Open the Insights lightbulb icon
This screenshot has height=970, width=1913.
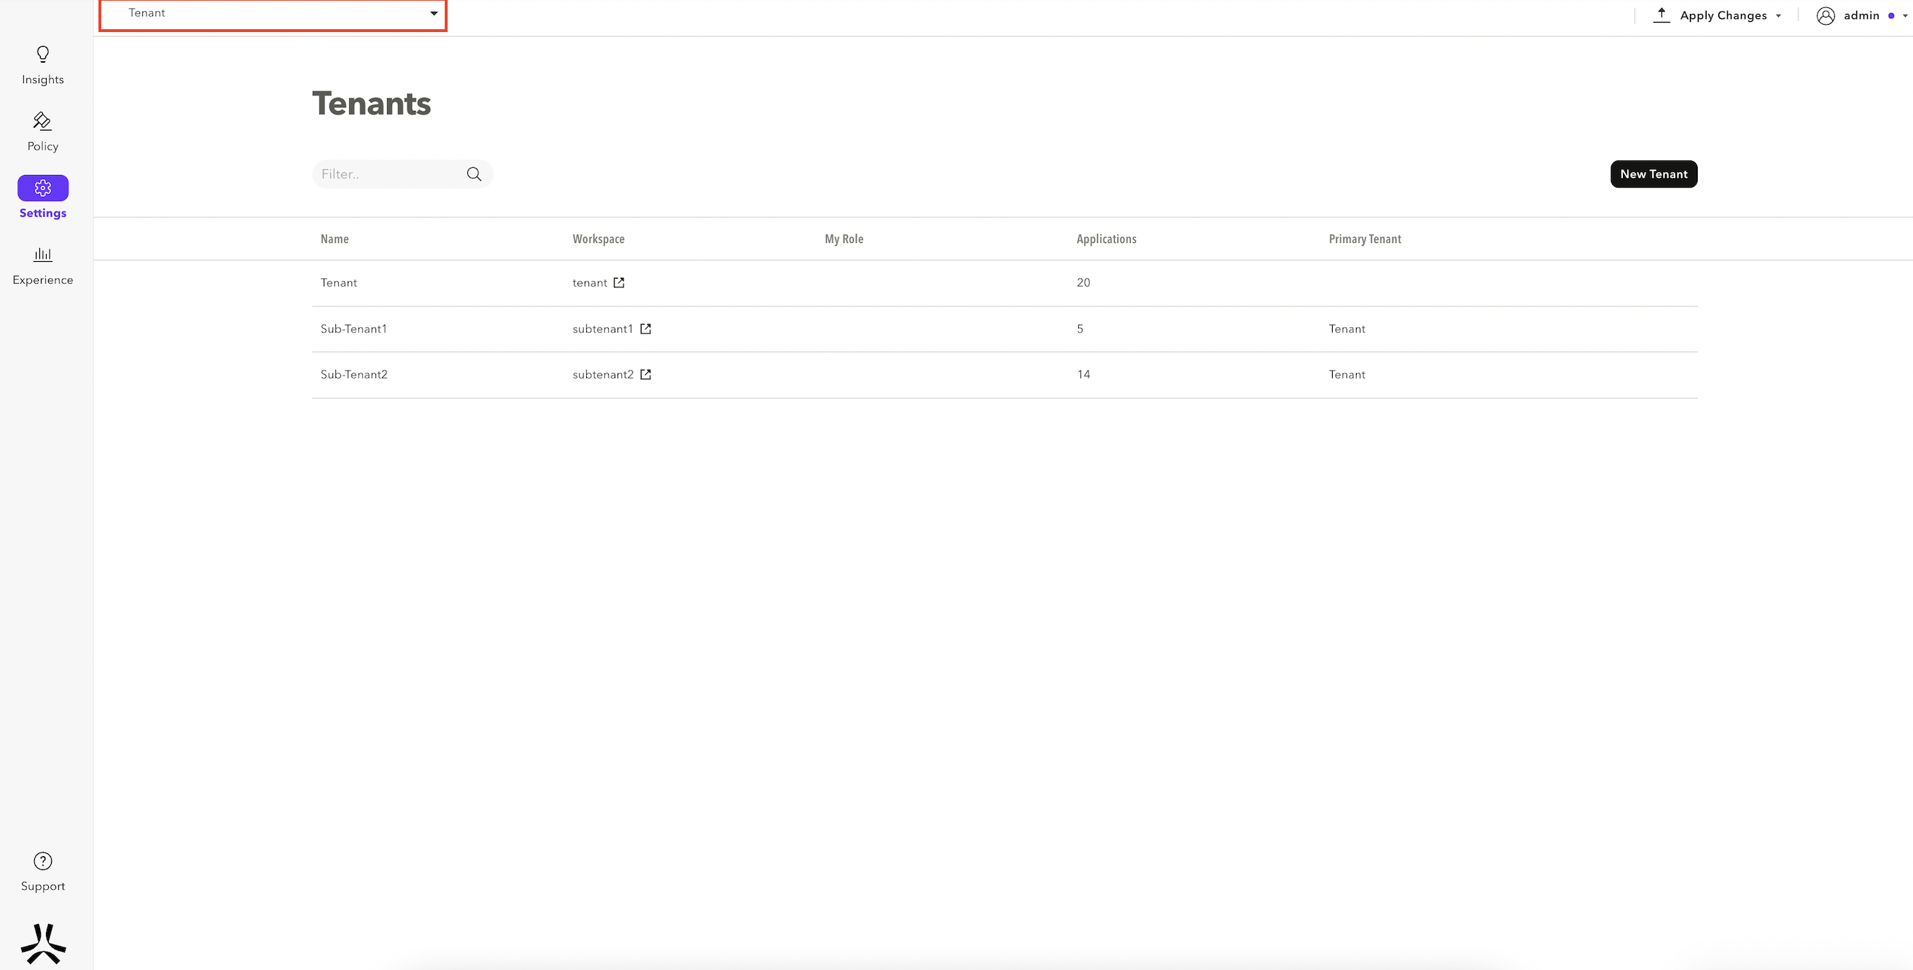pos(43,54)
